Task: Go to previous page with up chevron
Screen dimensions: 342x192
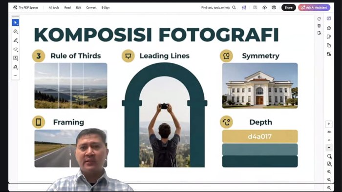Action: (329, 140)
